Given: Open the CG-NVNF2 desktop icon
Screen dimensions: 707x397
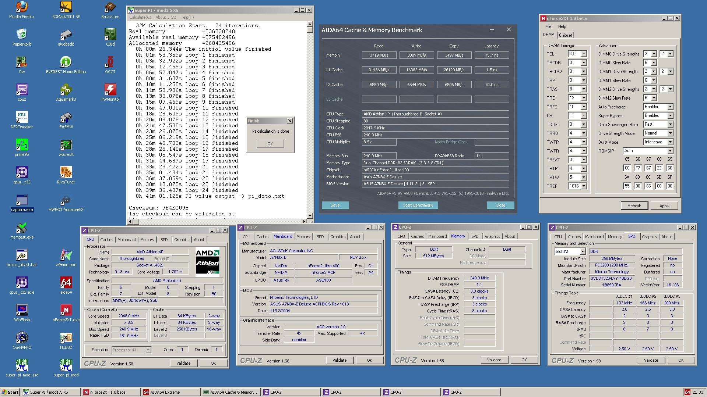Looking at the screenshot, I should pyautogui.click(x=22, y=341).
